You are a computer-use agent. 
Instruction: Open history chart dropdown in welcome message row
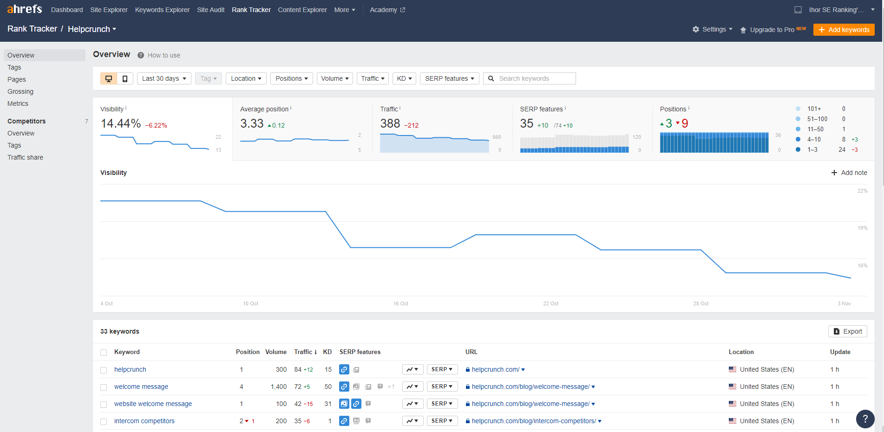(413, 387)
